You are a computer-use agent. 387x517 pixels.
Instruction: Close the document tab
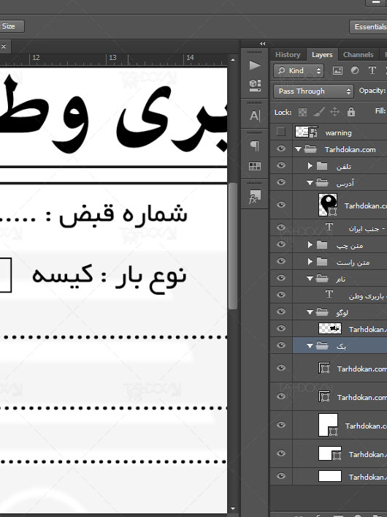4,46
